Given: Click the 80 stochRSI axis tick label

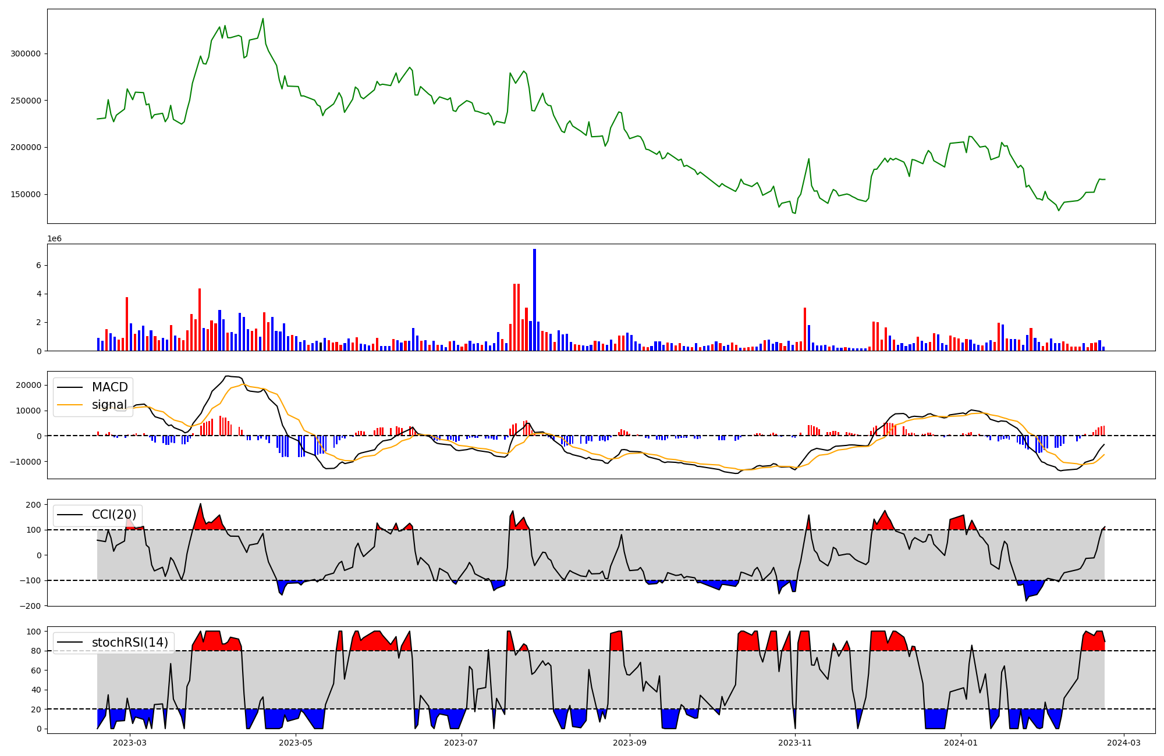Looking at the screenshot, I should [36, 651].
